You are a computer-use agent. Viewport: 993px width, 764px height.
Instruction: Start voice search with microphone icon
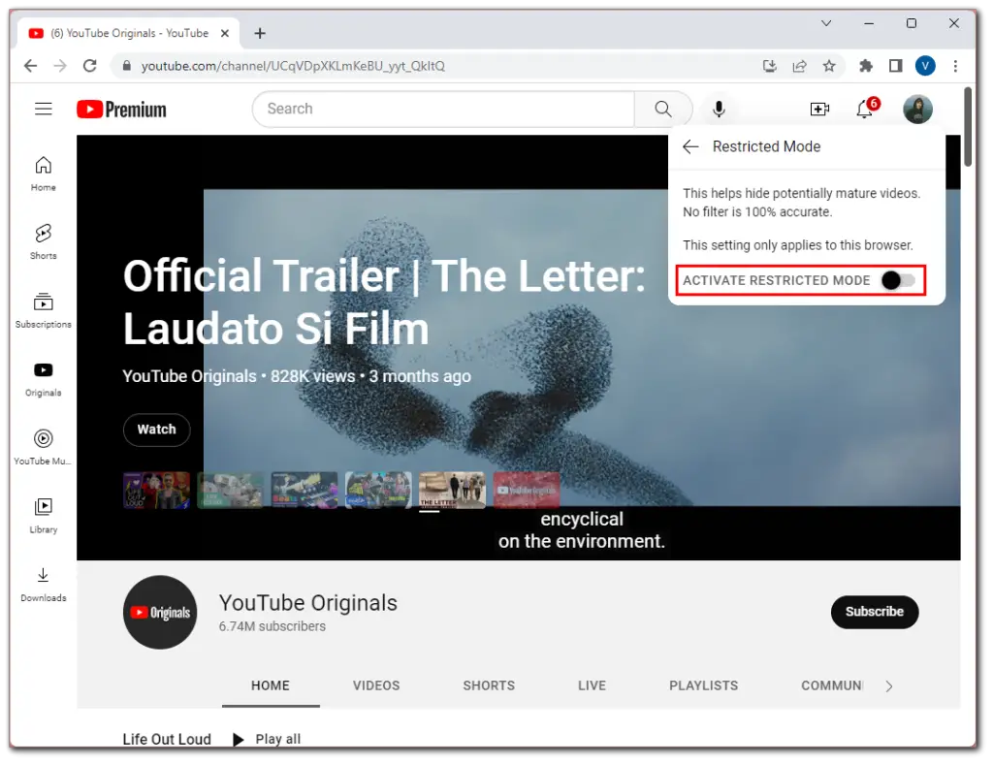pos(719,109)
